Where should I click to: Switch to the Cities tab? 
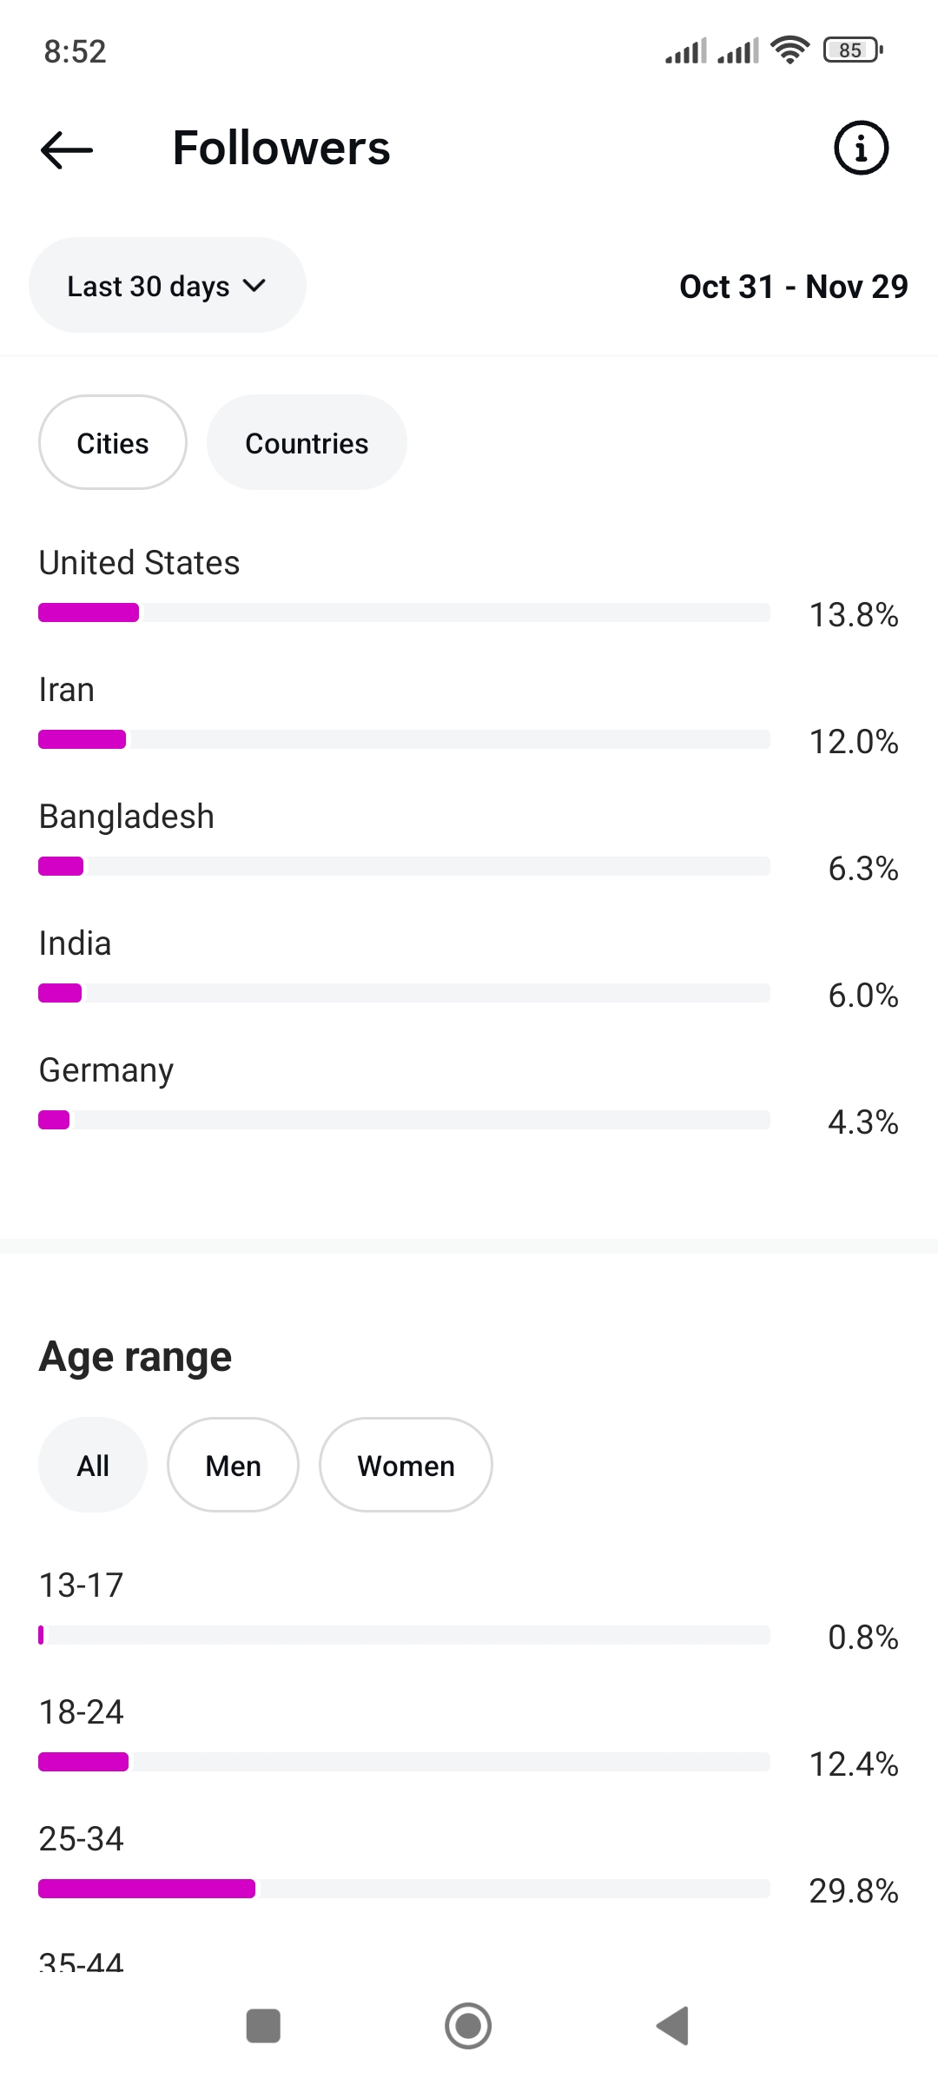point(113,443)
